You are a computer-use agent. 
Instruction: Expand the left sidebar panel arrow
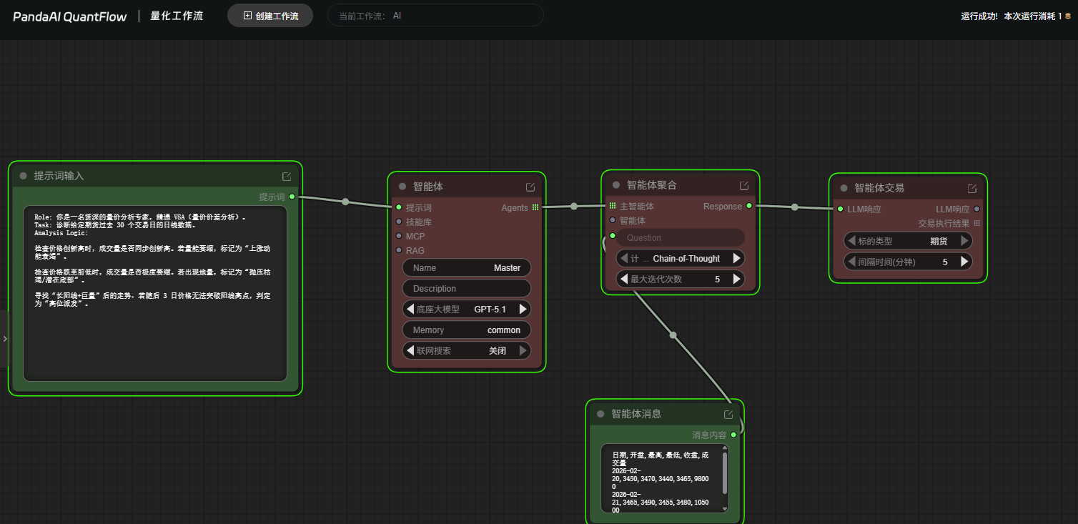[5, 339]
